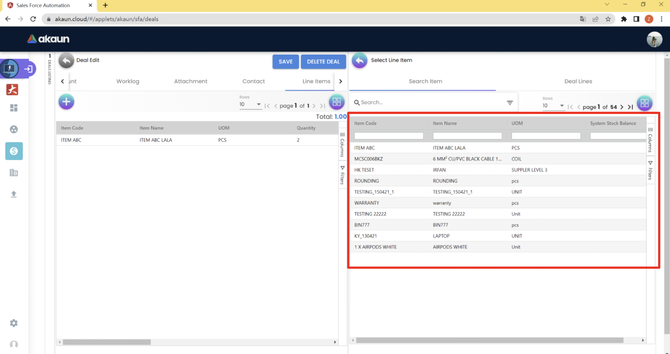Open the settings gear in sidebar
The width and height of the screenshot is (670, 354).
point(14,323)
